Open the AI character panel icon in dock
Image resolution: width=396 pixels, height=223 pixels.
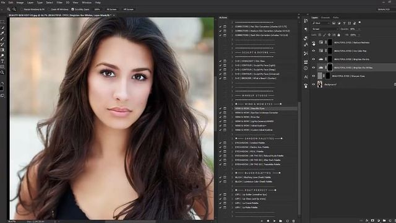click(x=306, y=77)
